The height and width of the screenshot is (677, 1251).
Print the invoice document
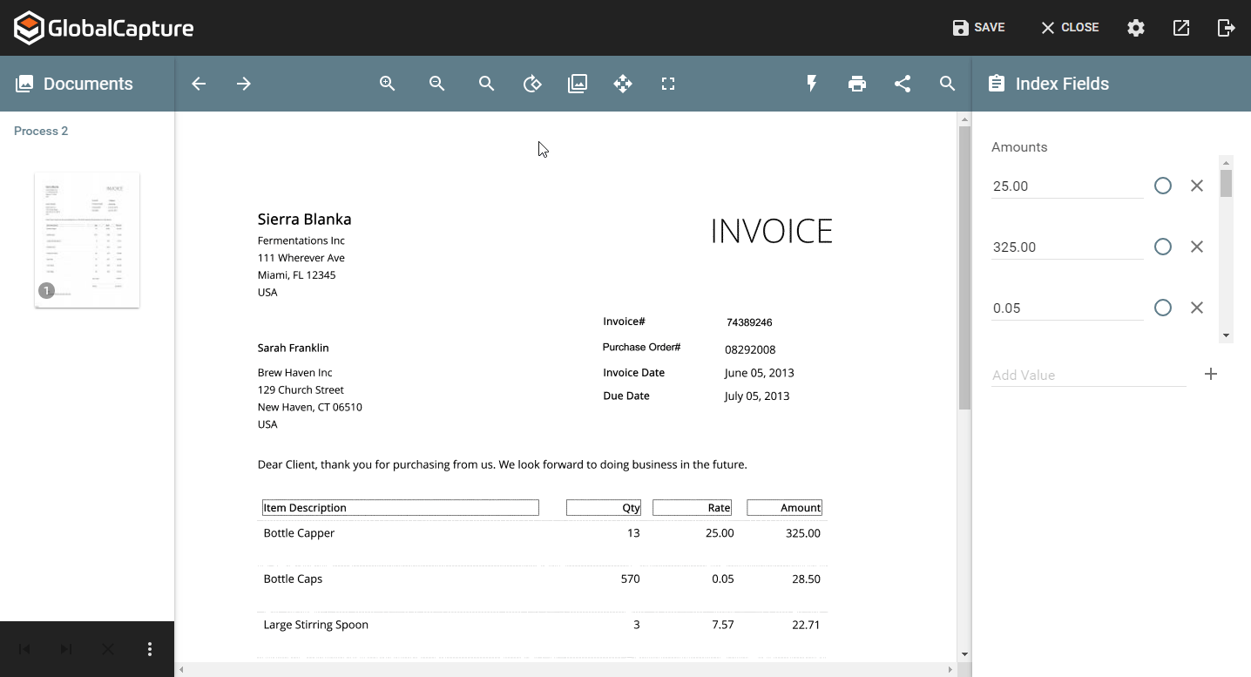point(857,84)
